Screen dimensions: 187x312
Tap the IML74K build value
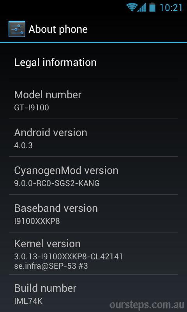pyautogui.click(x=28, y=301)
